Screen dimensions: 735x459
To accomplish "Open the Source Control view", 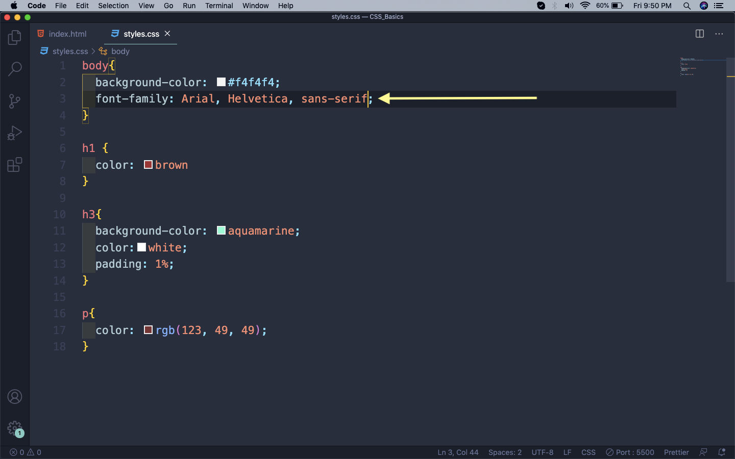I will coord(15,101).
